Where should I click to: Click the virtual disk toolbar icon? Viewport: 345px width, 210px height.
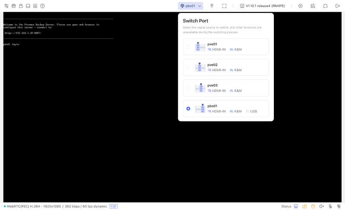coord(28,6)
